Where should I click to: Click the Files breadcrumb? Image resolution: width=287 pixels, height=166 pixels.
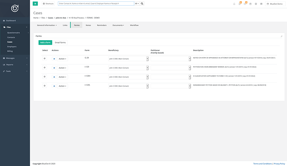43,18
